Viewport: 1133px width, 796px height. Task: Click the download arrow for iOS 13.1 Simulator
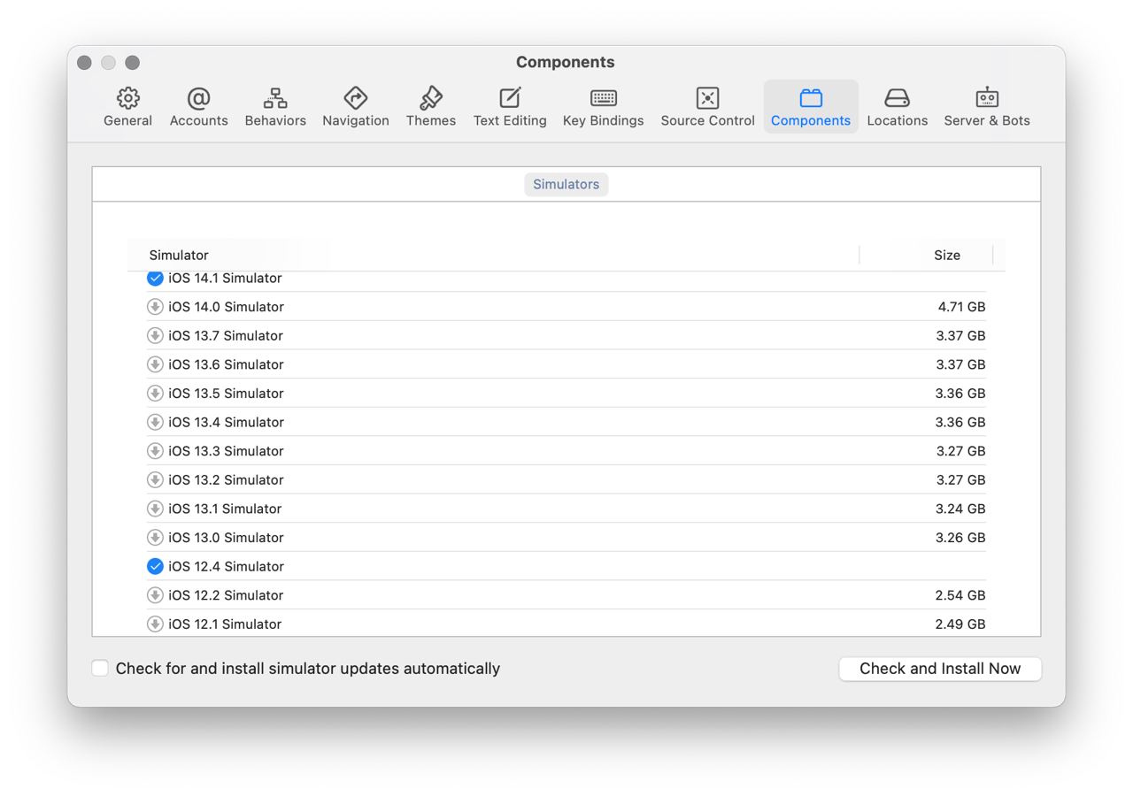pos(155,509)
